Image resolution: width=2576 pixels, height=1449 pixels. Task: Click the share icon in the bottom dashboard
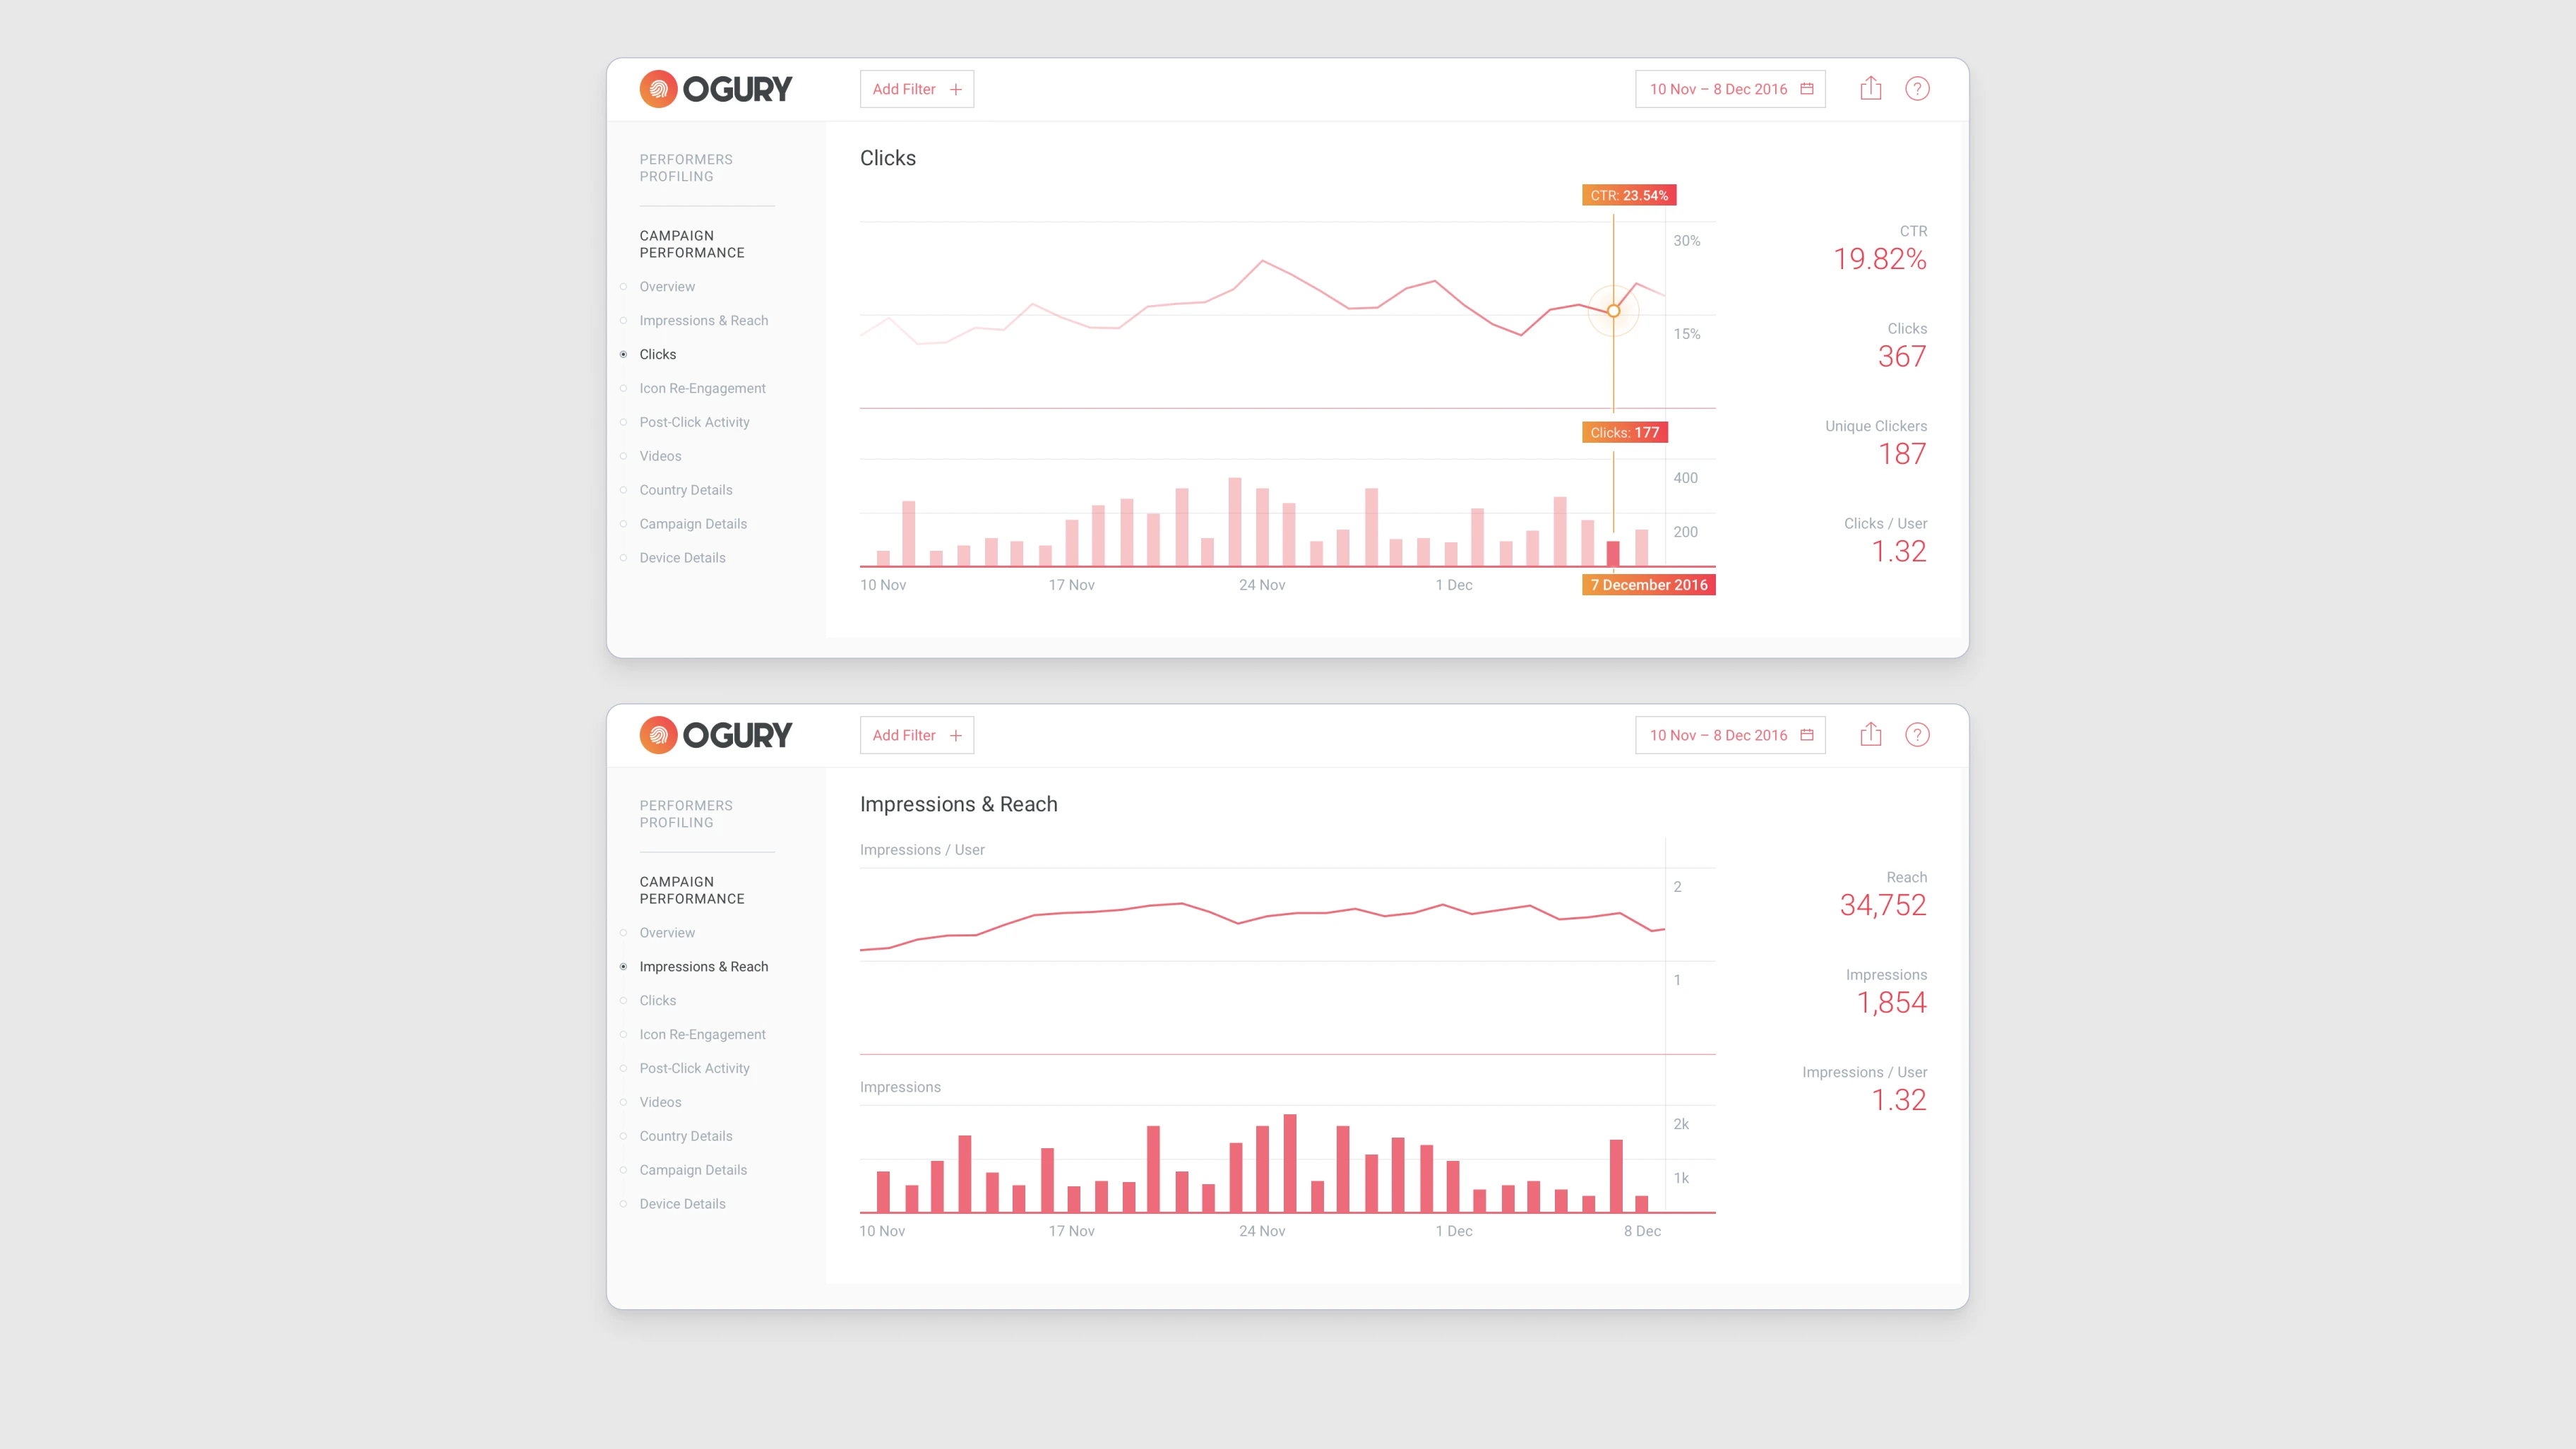[x=1870, y=735]
